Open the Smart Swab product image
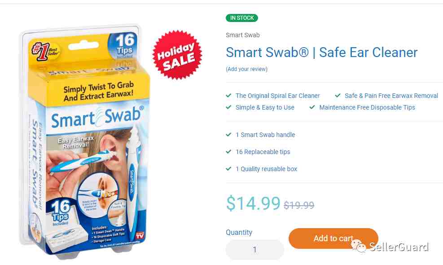This screenshot has width=443, height=265. [85, 141]
